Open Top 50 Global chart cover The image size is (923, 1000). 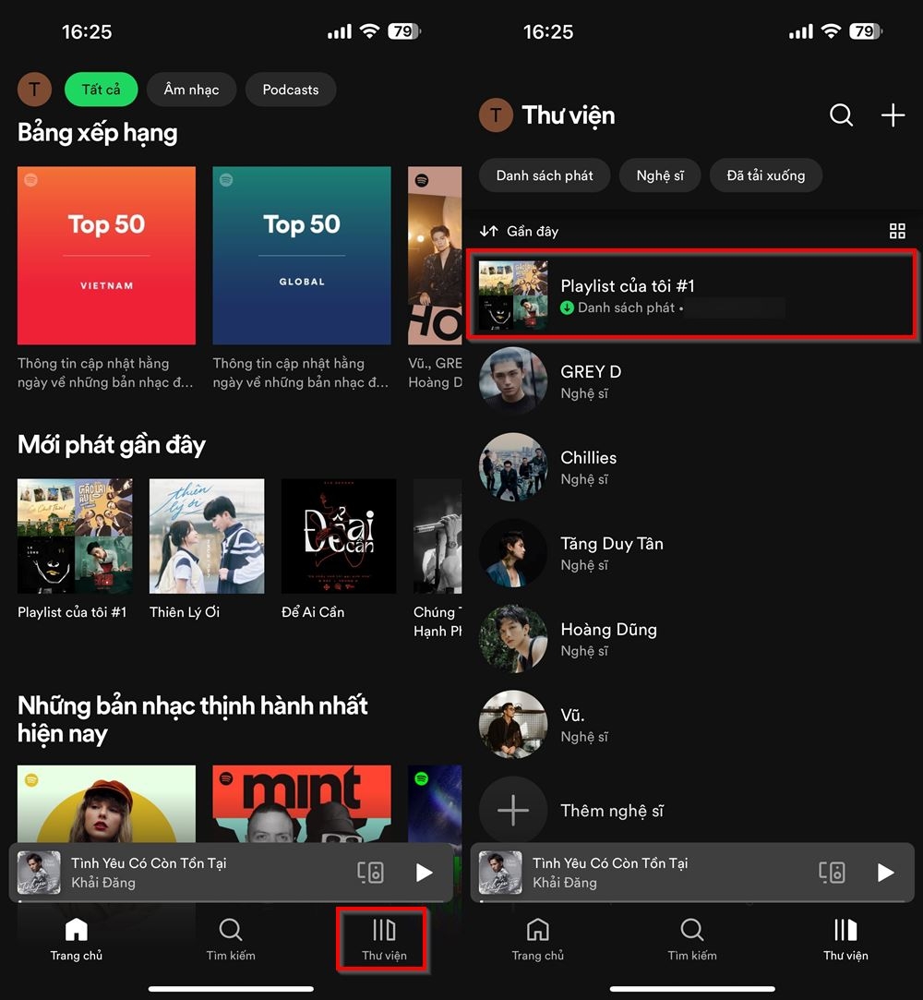pyautogui.click(x=302, y=256)
